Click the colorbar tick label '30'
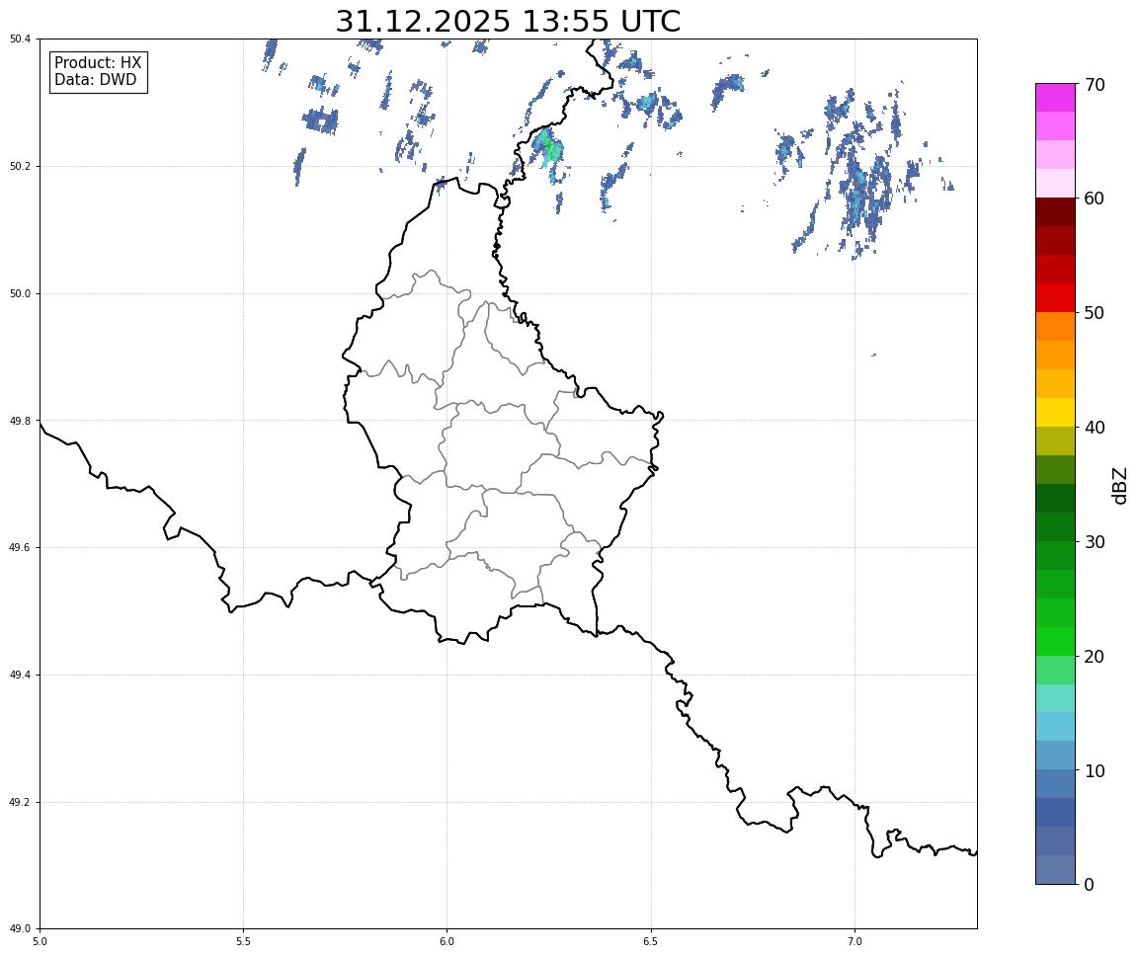The width and height of the screenshot is (1138, 956). pyautogui.click(x=1095, y=542)
